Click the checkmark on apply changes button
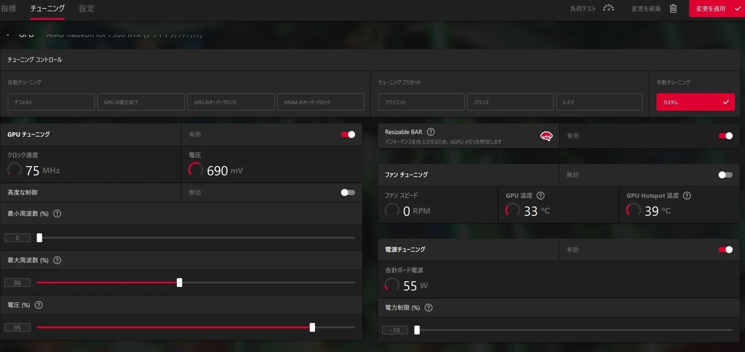The height and width of the screenshot is (352, 745). point(738,8)
